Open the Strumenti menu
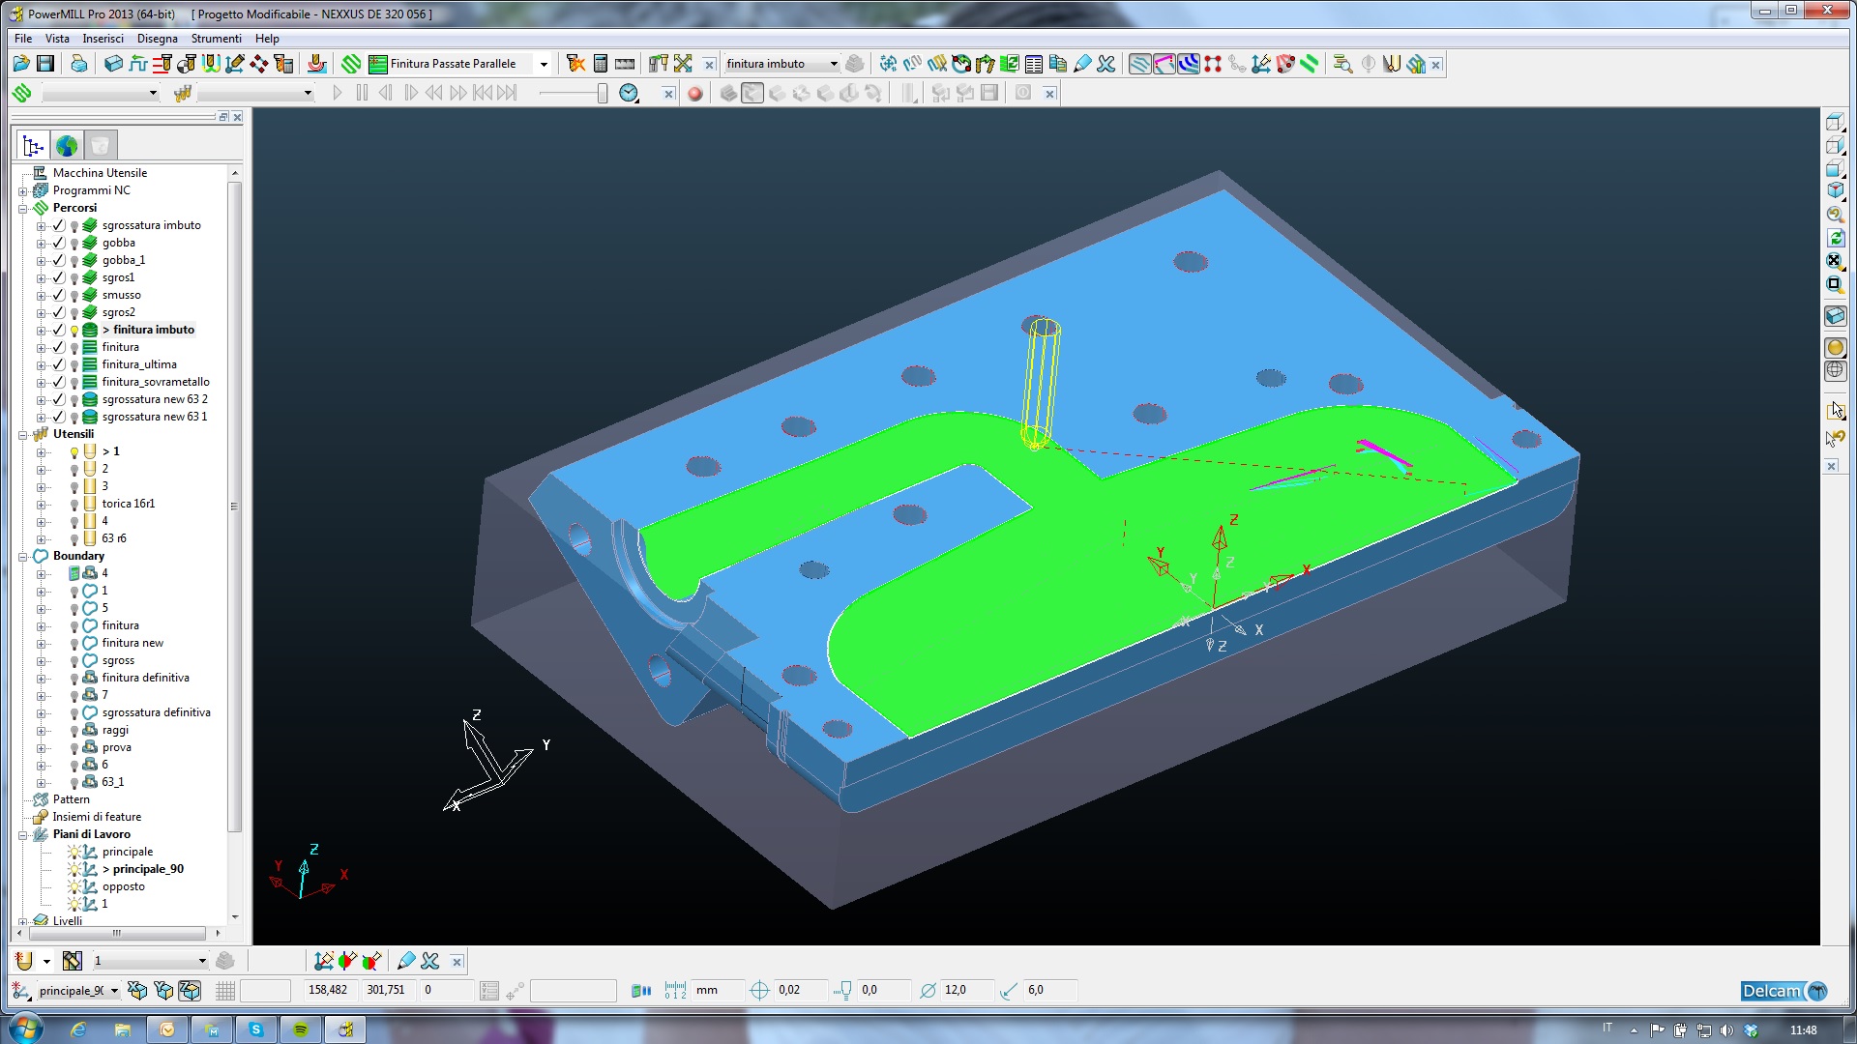 [216, 39]
